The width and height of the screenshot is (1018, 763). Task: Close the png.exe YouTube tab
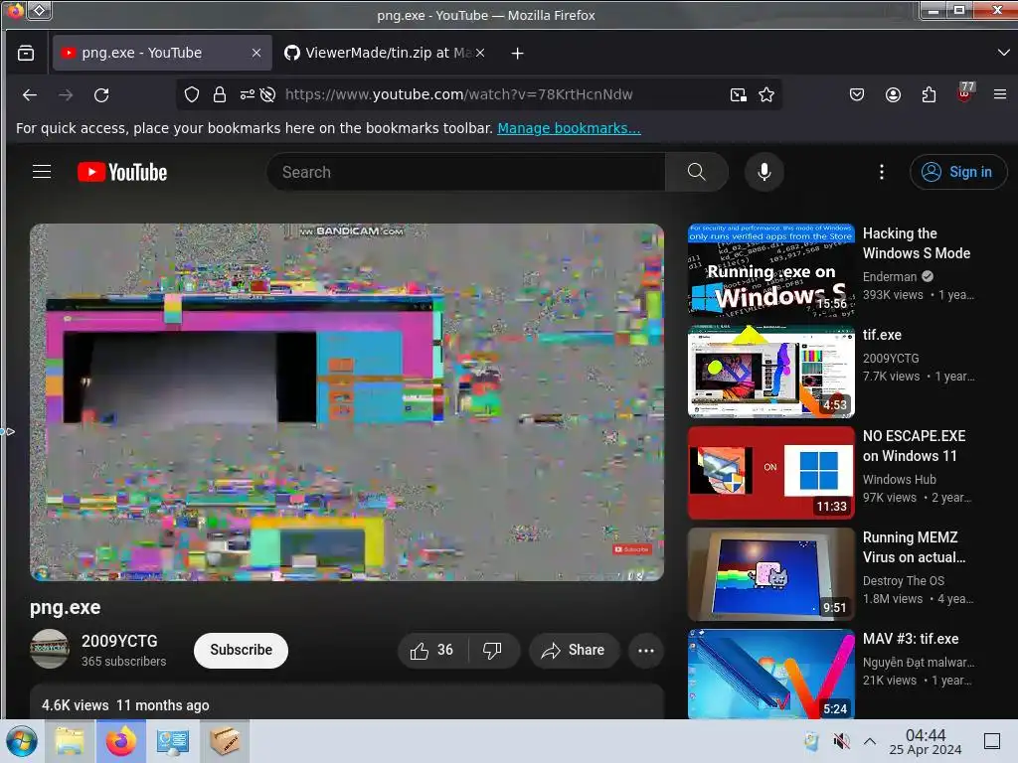coord(256,54)
